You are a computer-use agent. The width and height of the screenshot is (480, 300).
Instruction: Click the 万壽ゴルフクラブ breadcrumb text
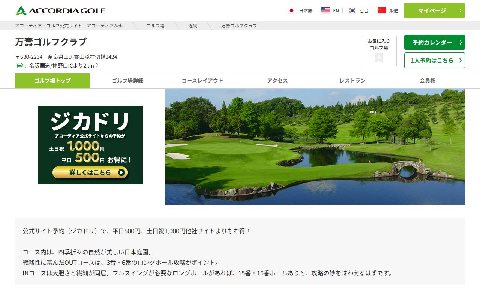click(239, 25)
